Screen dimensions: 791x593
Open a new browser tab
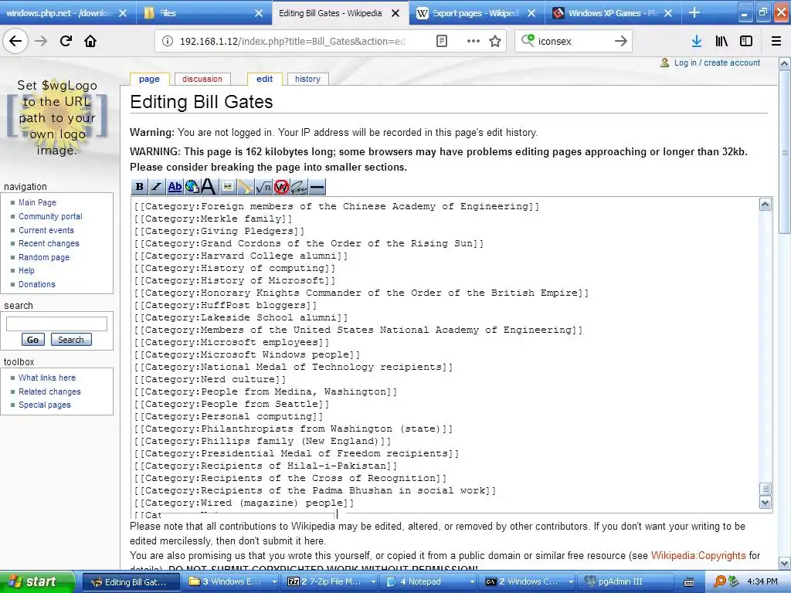pyautogui.click(x=694, y=12)
